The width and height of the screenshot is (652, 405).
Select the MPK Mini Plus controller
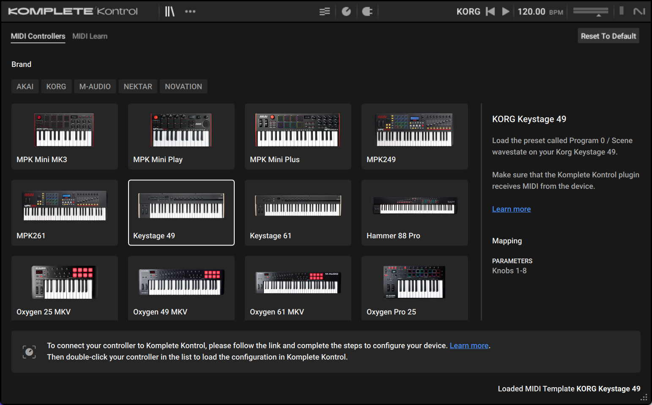(x=298, y=137)
